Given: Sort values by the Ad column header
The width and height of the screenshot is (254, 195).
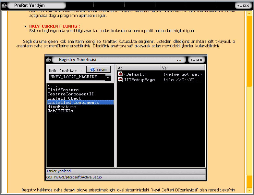Looking at the screenshot, I should point(139,68).
